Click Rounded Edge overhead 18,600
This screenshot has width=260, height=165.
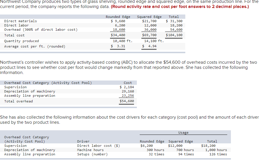click(x=119, y=30)
